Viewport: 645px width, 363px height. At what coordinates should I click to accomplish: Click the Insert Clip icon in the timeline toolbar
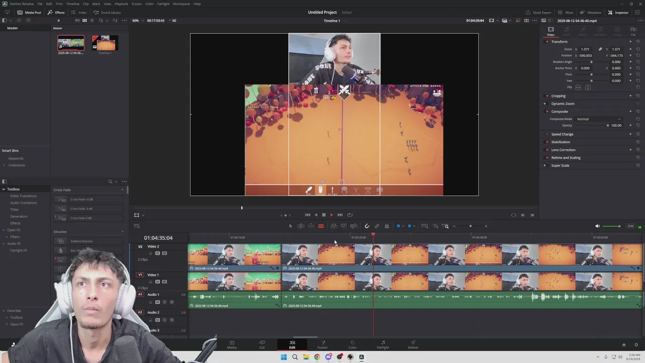(334, 226)
